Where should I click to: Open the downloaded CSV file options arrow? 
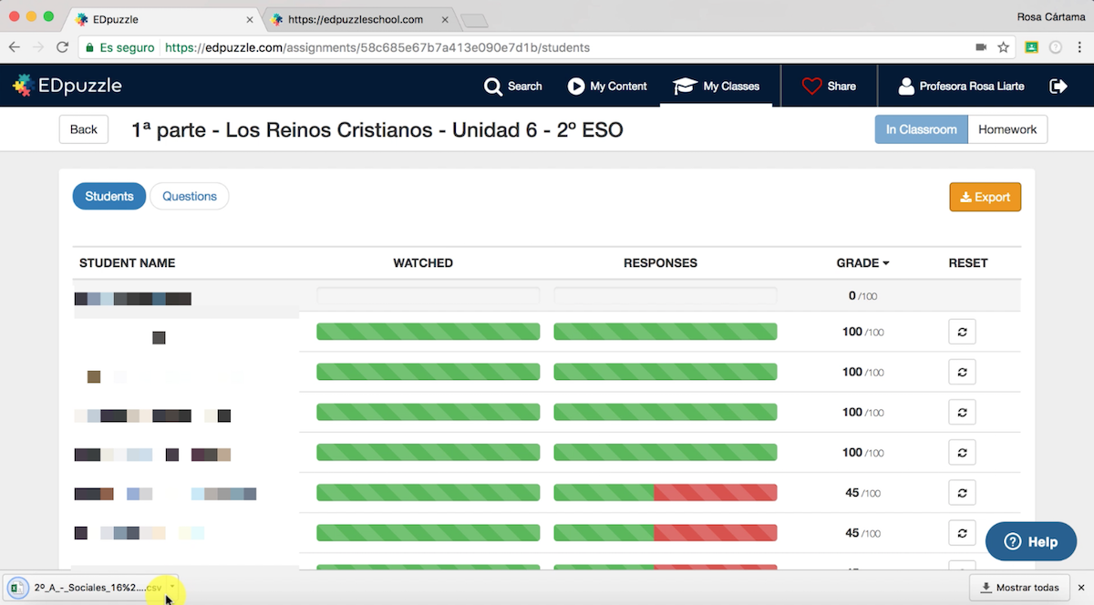coord(171,587)
